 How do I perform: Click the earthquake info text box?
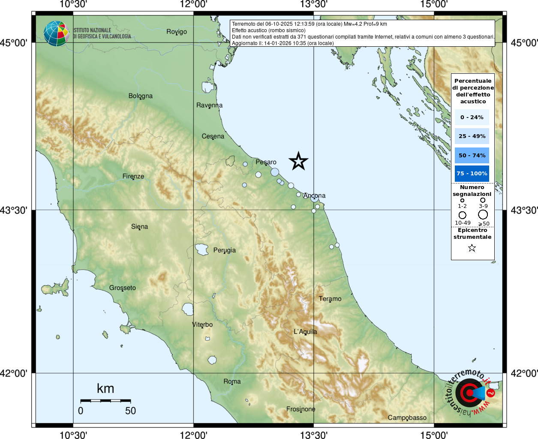click(x=363, y=33)
